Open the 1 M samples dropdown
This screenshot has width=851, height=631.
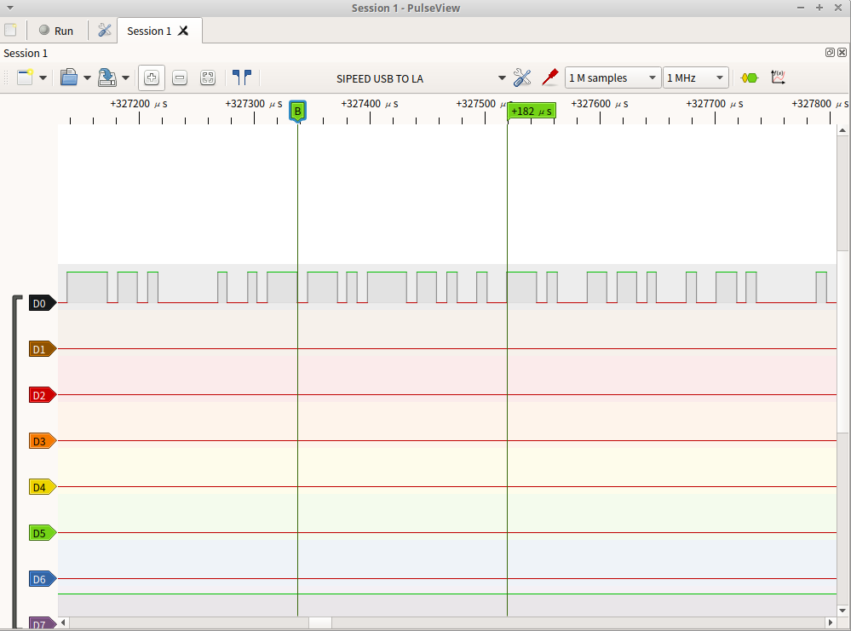(612, 77)
